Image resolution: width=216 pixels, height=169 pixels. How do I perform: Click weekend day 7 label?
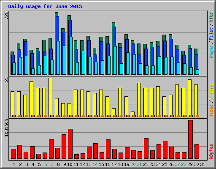52,164
